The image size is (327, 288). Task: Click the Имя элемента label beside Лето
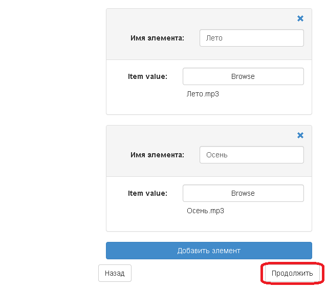click(x=157, y=38)
